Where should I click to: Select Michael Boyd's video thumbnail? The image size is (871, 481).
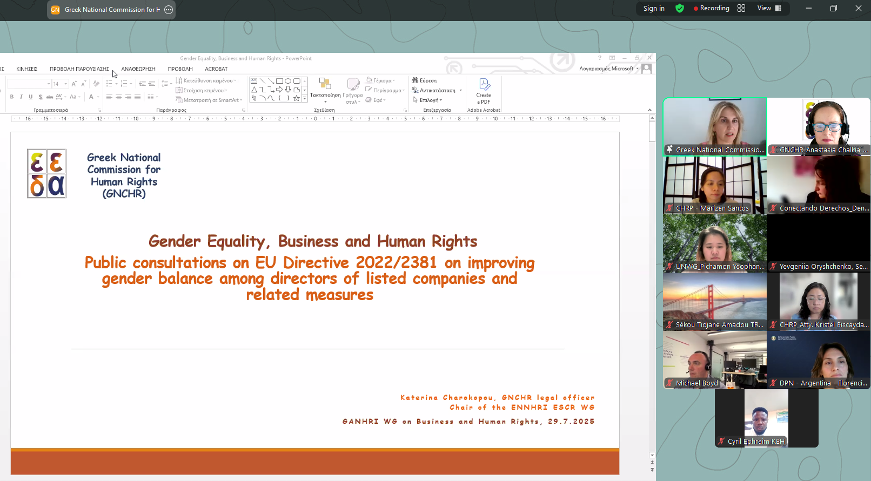point(715,360)
